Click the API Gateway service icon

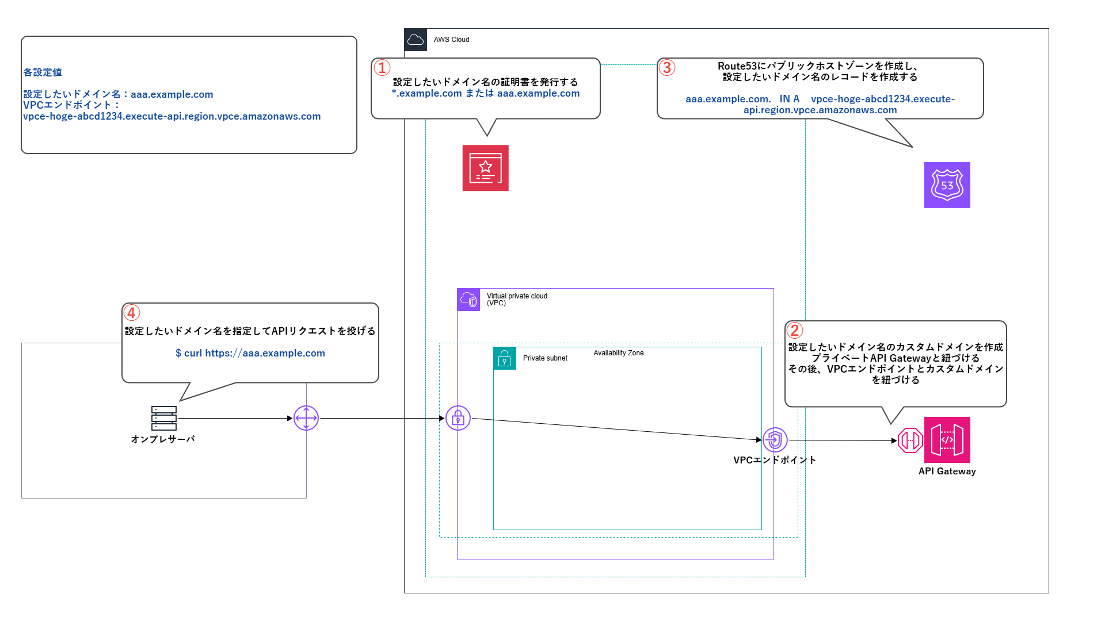click(x=947, y=440)
